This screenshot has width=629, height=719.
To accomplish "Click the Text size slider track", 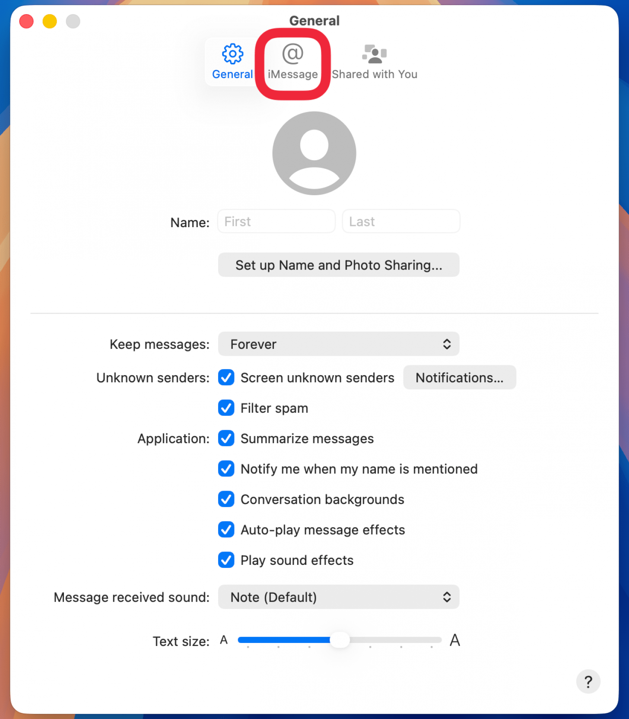I will 340,640.
